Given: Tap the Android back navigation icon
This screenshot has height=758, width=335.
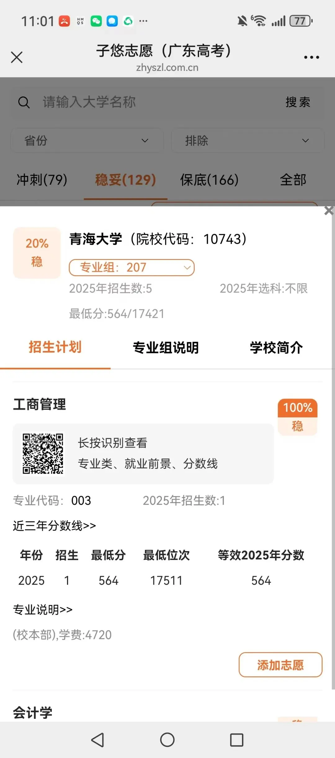Looking at the screenshot, I should (x=98, y=740).
